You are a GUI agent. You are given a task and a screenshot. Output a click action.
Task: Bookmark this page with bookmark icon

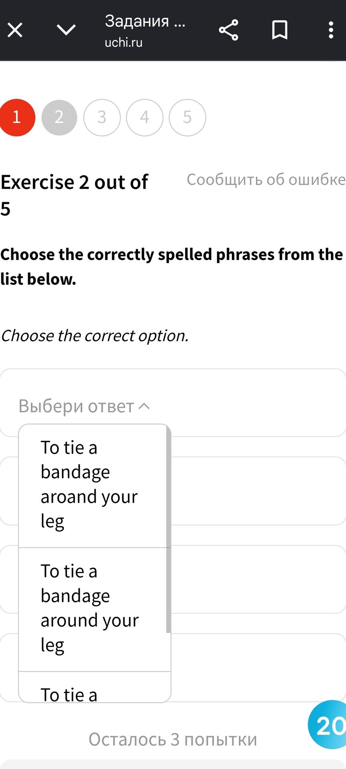click(280, 30)
